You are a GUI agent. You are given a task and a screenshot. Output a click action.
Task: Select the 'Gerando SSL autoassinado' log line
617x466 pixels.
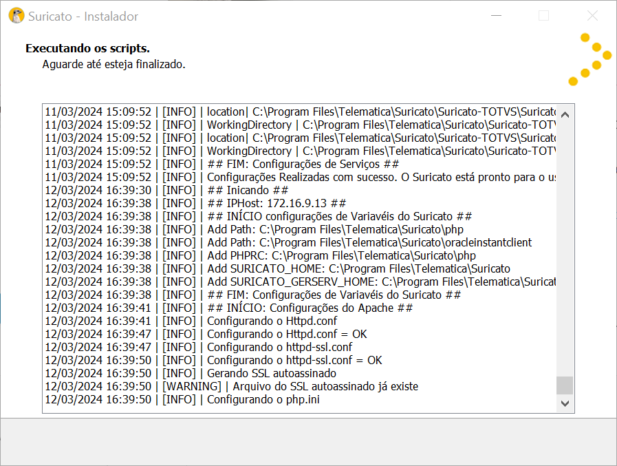click(x=191, y=373)
